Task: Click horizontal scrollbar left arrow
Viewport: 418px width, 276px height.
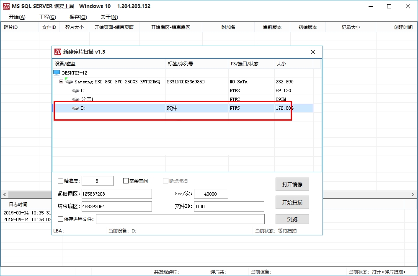Action: 4,194
